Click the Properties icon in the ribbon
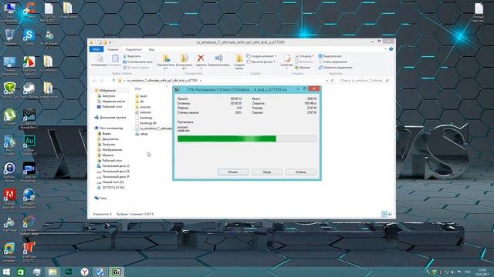This screenshot has width=494, height=277. pos(286,58)
